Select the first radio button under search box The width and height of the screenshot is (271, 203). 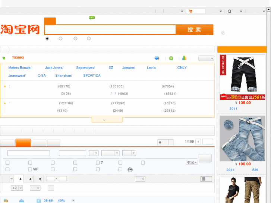47,38
